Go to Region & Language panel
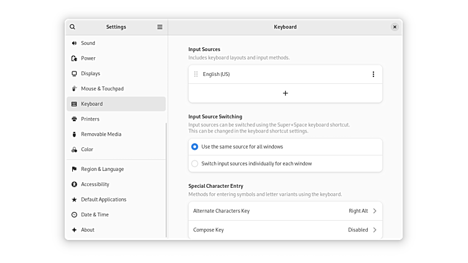Image resolution: width=468 pixels, height=263 pixels. pos(102,169)
